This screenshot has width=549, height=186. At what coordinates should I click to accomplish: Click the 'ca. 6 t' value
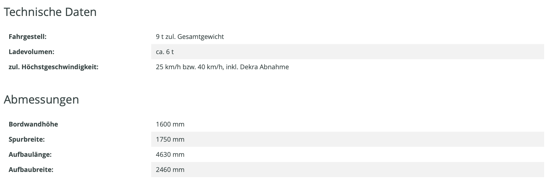coord(165,52)
